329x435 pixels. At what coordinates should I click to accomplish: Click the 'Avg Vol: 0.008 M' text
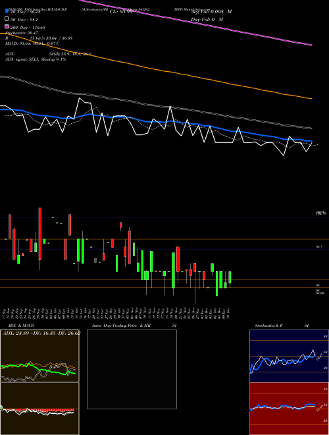(211, 12)
